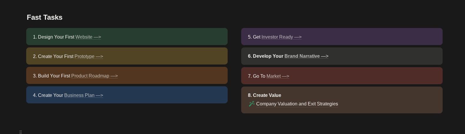The width and height of the screenshot is (465, 134).
Task: Click the Fast Tasks heading
Action: 44,17
